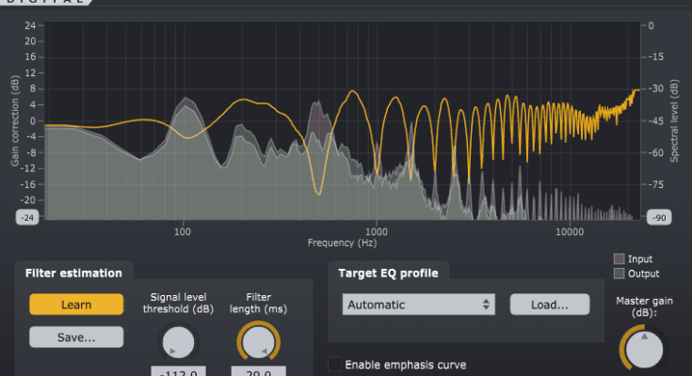Click the Save... button in Filter estimation

[x=76, y=337]
